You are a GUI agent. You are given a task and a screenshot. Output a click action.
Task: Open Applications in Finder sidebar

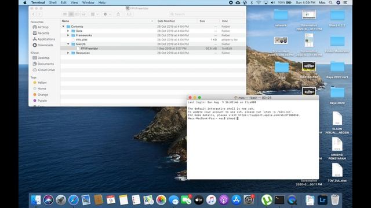[44, 39]
